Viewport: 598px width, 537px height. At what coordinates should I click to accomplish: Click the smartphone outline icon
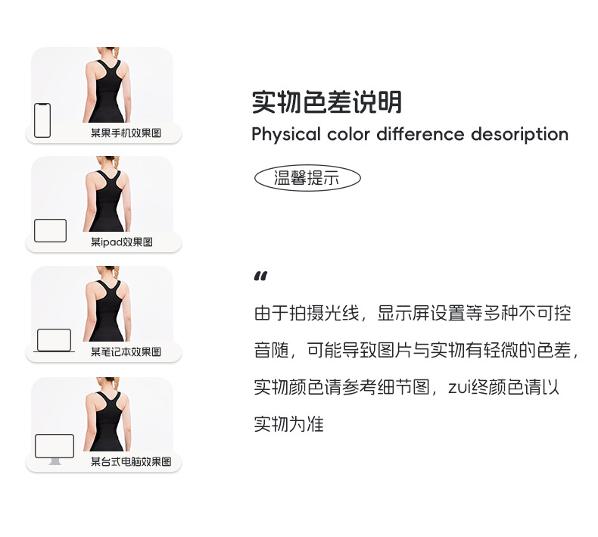click(x=42, y=120)
